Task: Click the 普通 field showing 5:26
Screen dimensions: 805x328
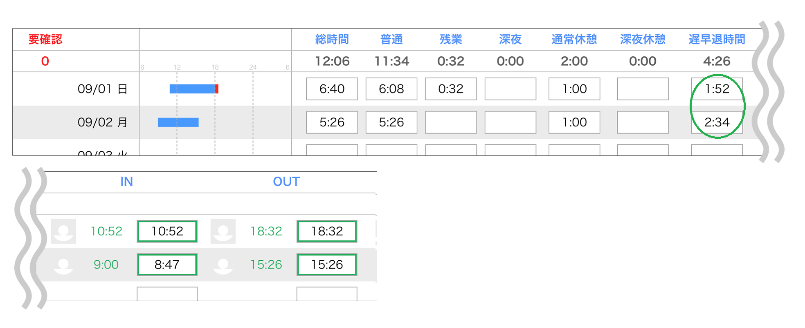Action: [x=391, y=122]
